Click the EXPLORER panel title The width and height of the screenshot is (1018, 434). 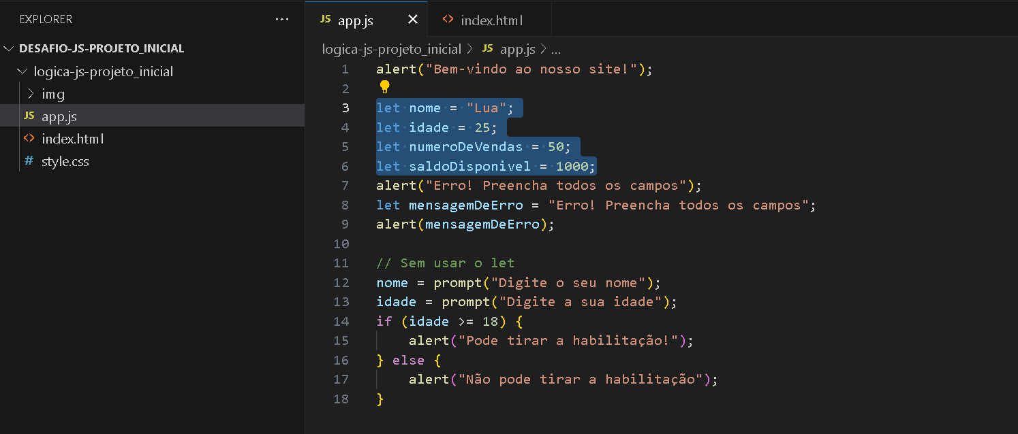click(x=46, y=20)
